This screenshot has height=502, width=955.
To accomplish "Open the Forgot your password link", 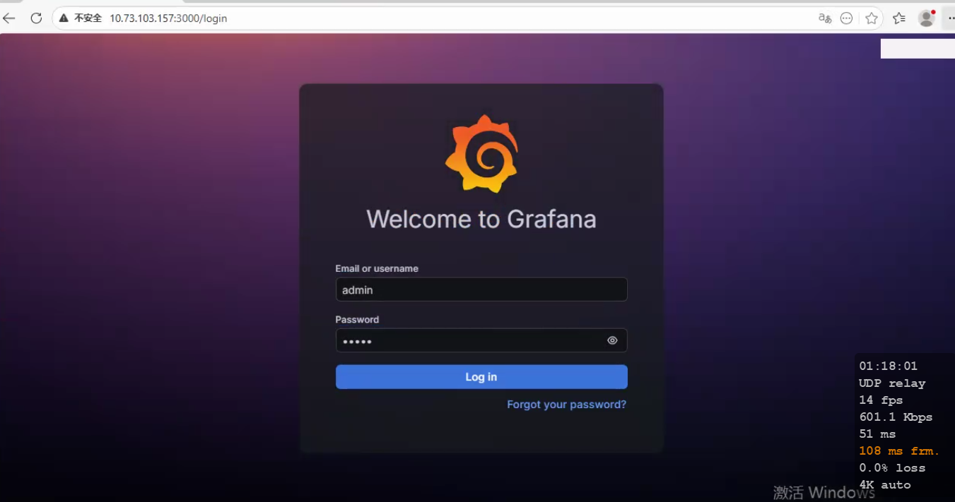I will pyautogui.click(x=566, y=405).
